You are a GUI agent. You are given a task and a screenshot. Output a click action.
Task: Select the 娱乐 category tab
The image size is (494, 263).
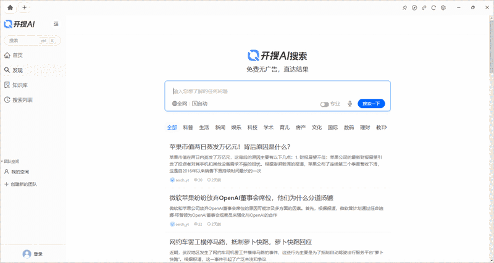[x=237, y=128]
